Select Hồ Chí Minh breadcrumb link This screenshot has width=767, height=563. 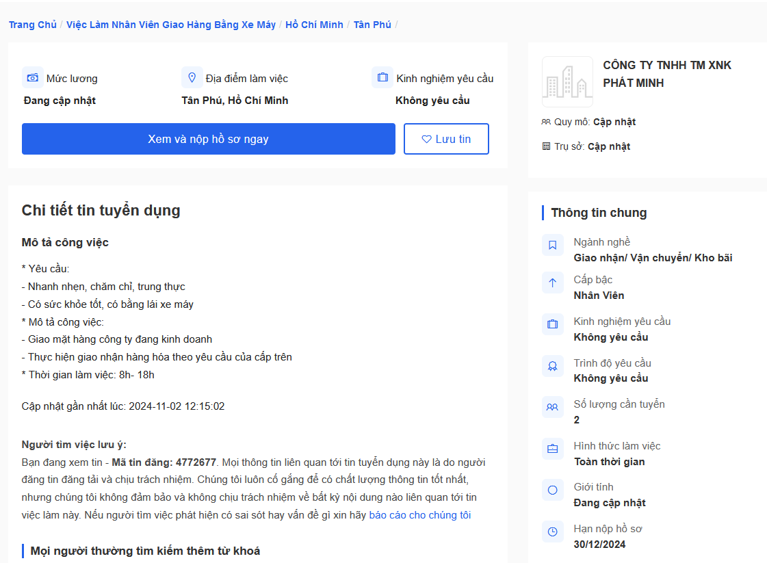[x=314, y=25]
